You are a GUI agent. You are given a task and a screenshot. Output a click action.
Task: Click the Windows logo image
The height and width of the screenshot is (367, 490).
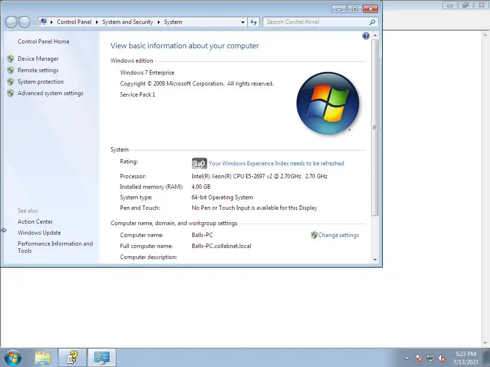(x=328, y=104)
